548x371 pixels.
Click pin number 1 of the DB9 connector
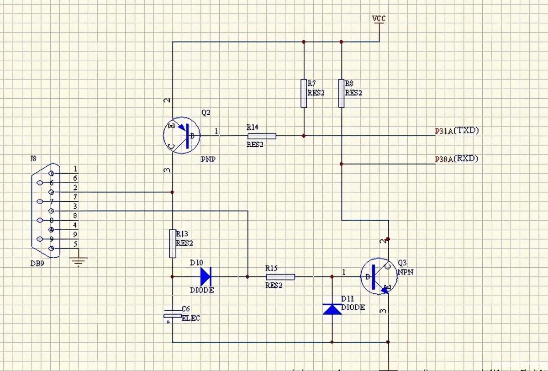(75, 169)
